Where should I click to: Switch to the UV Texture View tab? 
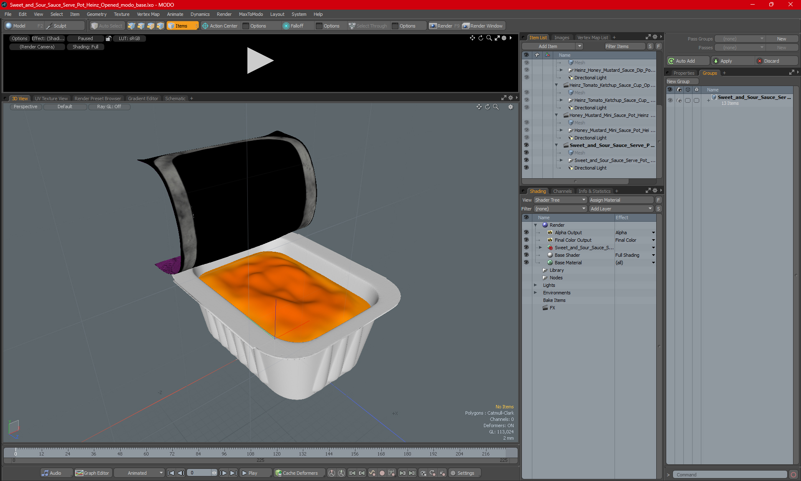pos(51,99)
